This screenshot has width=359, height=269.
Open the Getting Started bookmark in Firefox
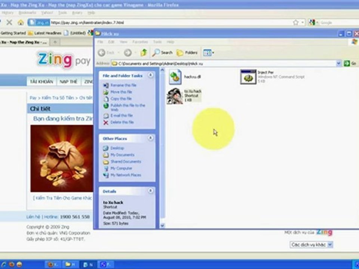(13, 33)
